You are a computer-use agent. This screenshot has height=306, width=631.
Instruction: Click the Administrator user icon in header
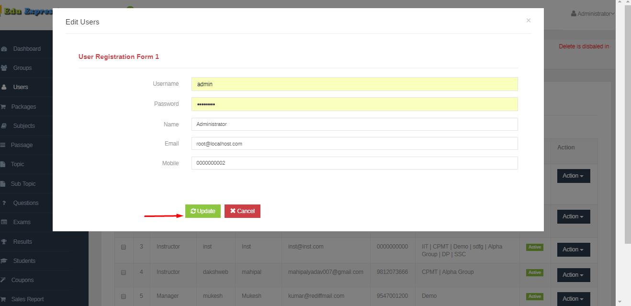pos(574,14)
